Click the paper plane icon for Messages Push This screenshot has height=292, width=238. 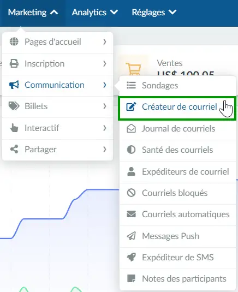pos(132,236)
